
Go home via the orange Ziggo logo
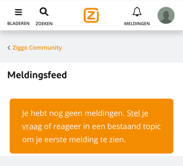click(x=91, y=16)
